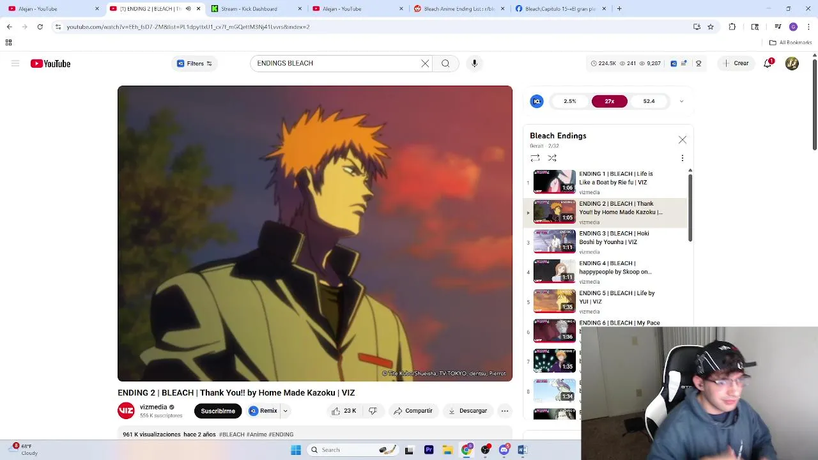Open Discord from taskbar
Viewport: 818px width, 460px height.
click(504, 450)
